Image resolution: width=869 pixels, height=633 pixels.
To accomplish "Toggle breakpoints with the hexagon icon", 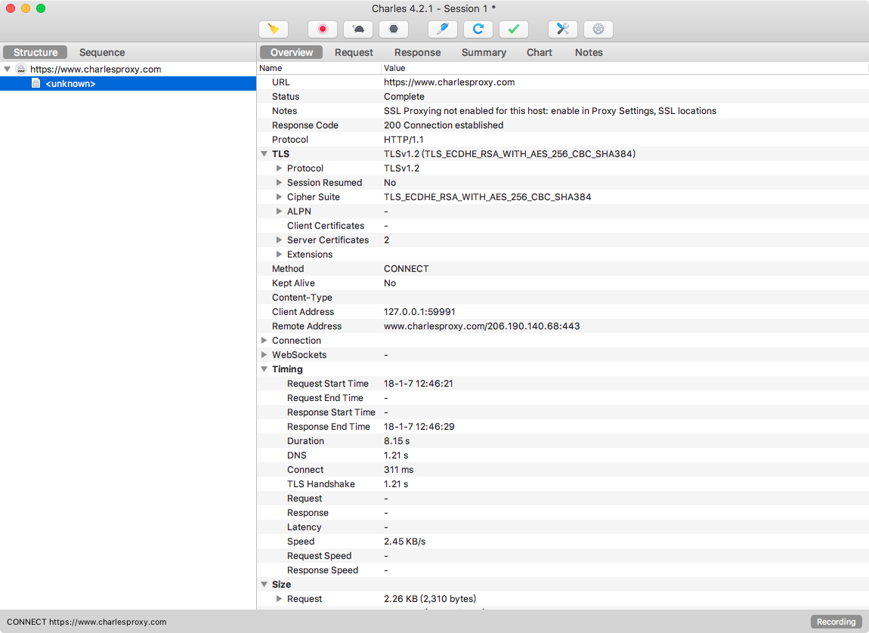I will coord(394,29).
